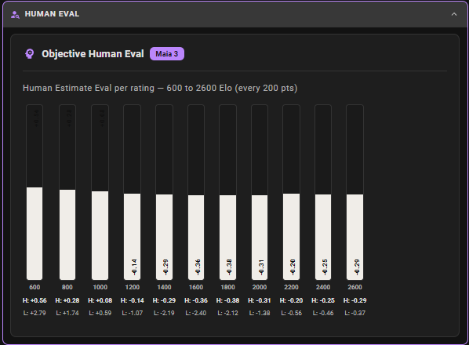Click the Human Eval person-search icon
The width and height of the screenshot is (469, 345).
pyautogui.click(x=15, y=14)
